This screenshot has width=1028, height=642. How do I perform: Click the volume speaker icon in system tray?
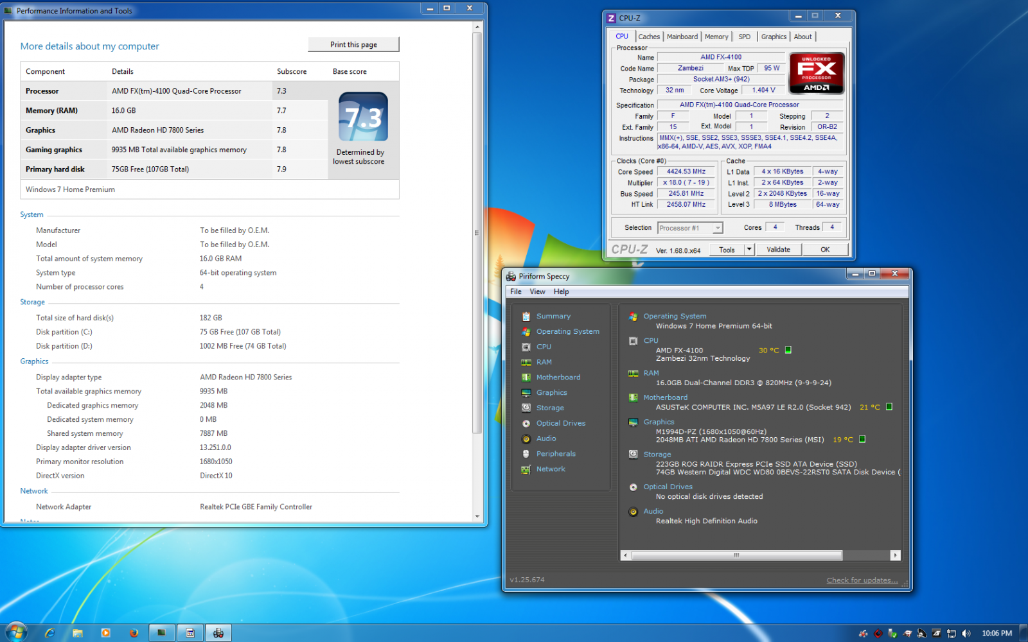pos(966,634)
